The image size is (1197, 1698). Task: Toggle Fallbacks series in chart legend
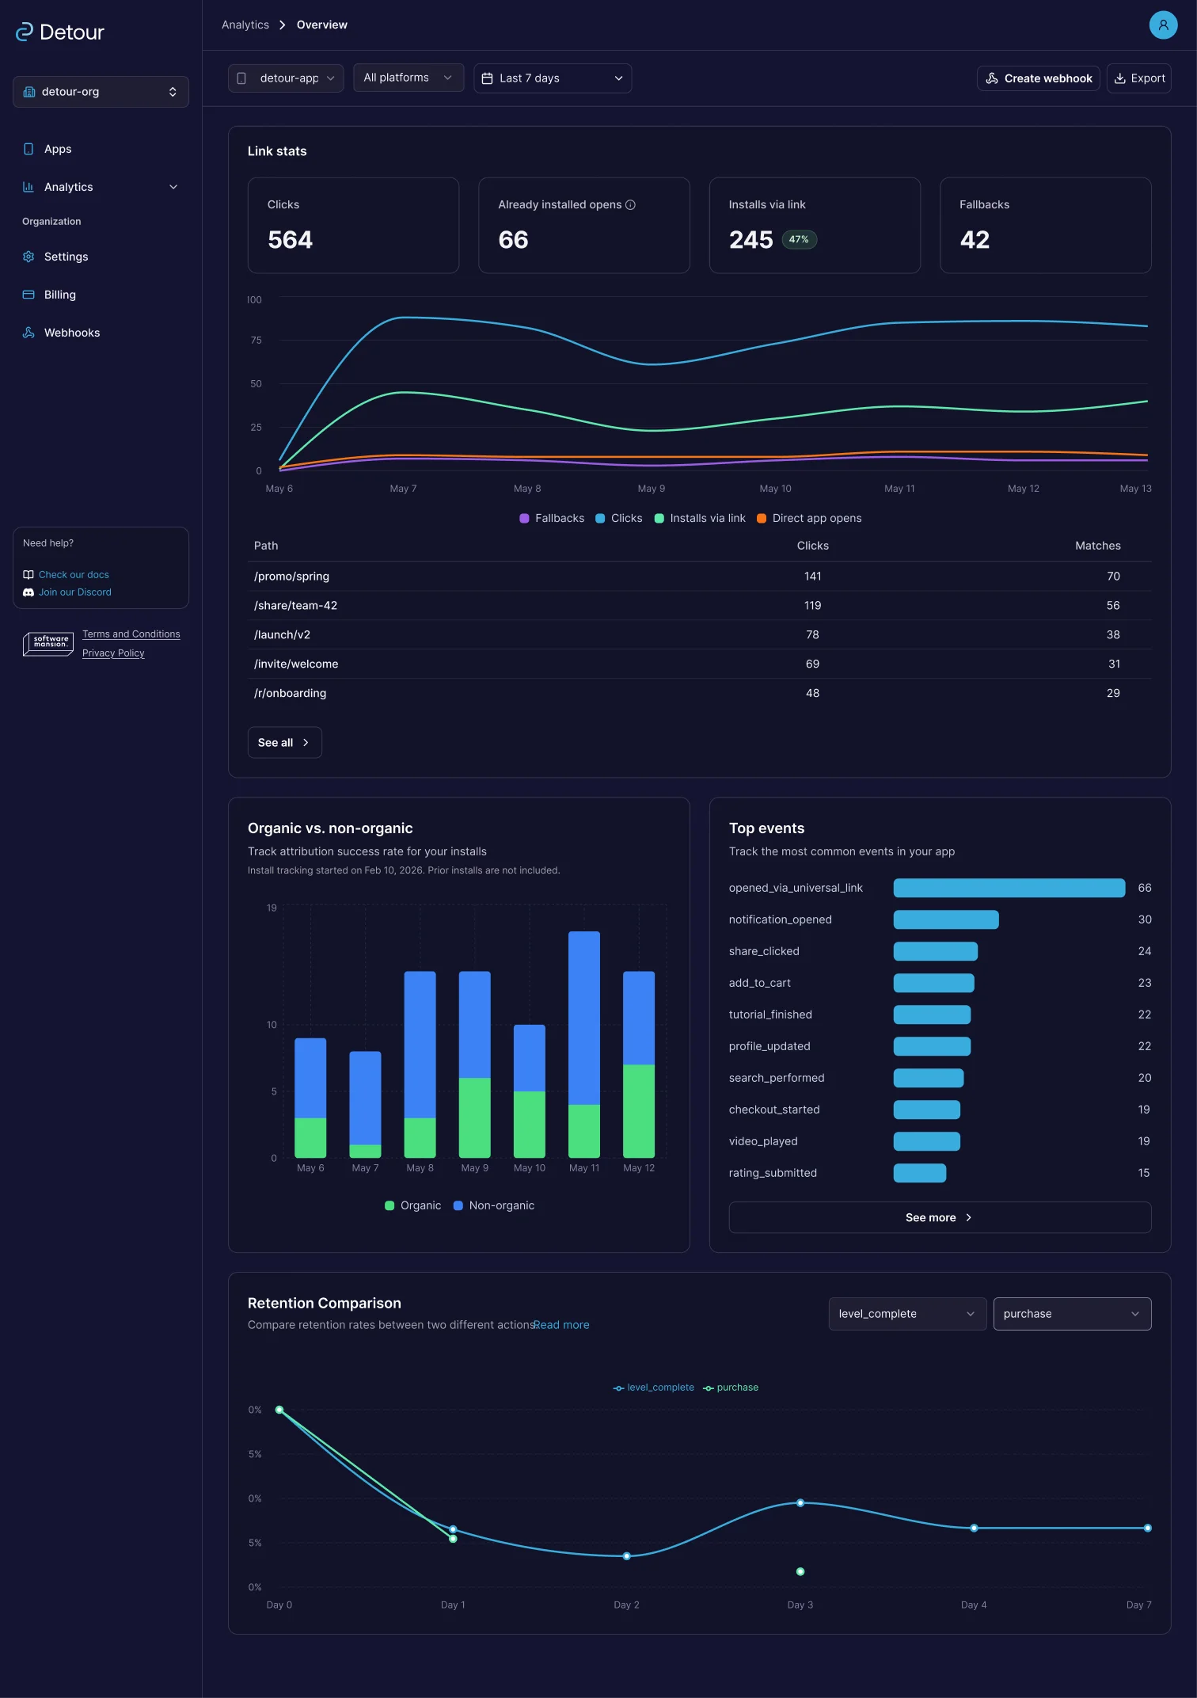(x=552, y=519)
